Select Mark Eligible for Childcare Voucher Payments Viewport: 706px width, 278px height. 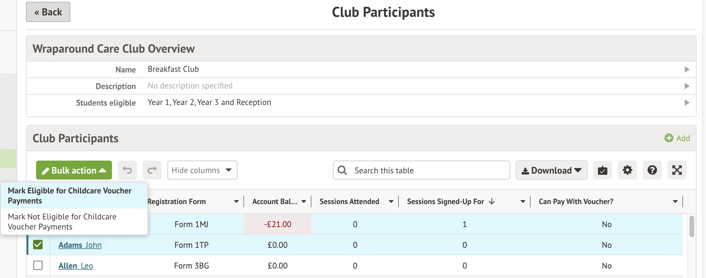click(70, 196)
